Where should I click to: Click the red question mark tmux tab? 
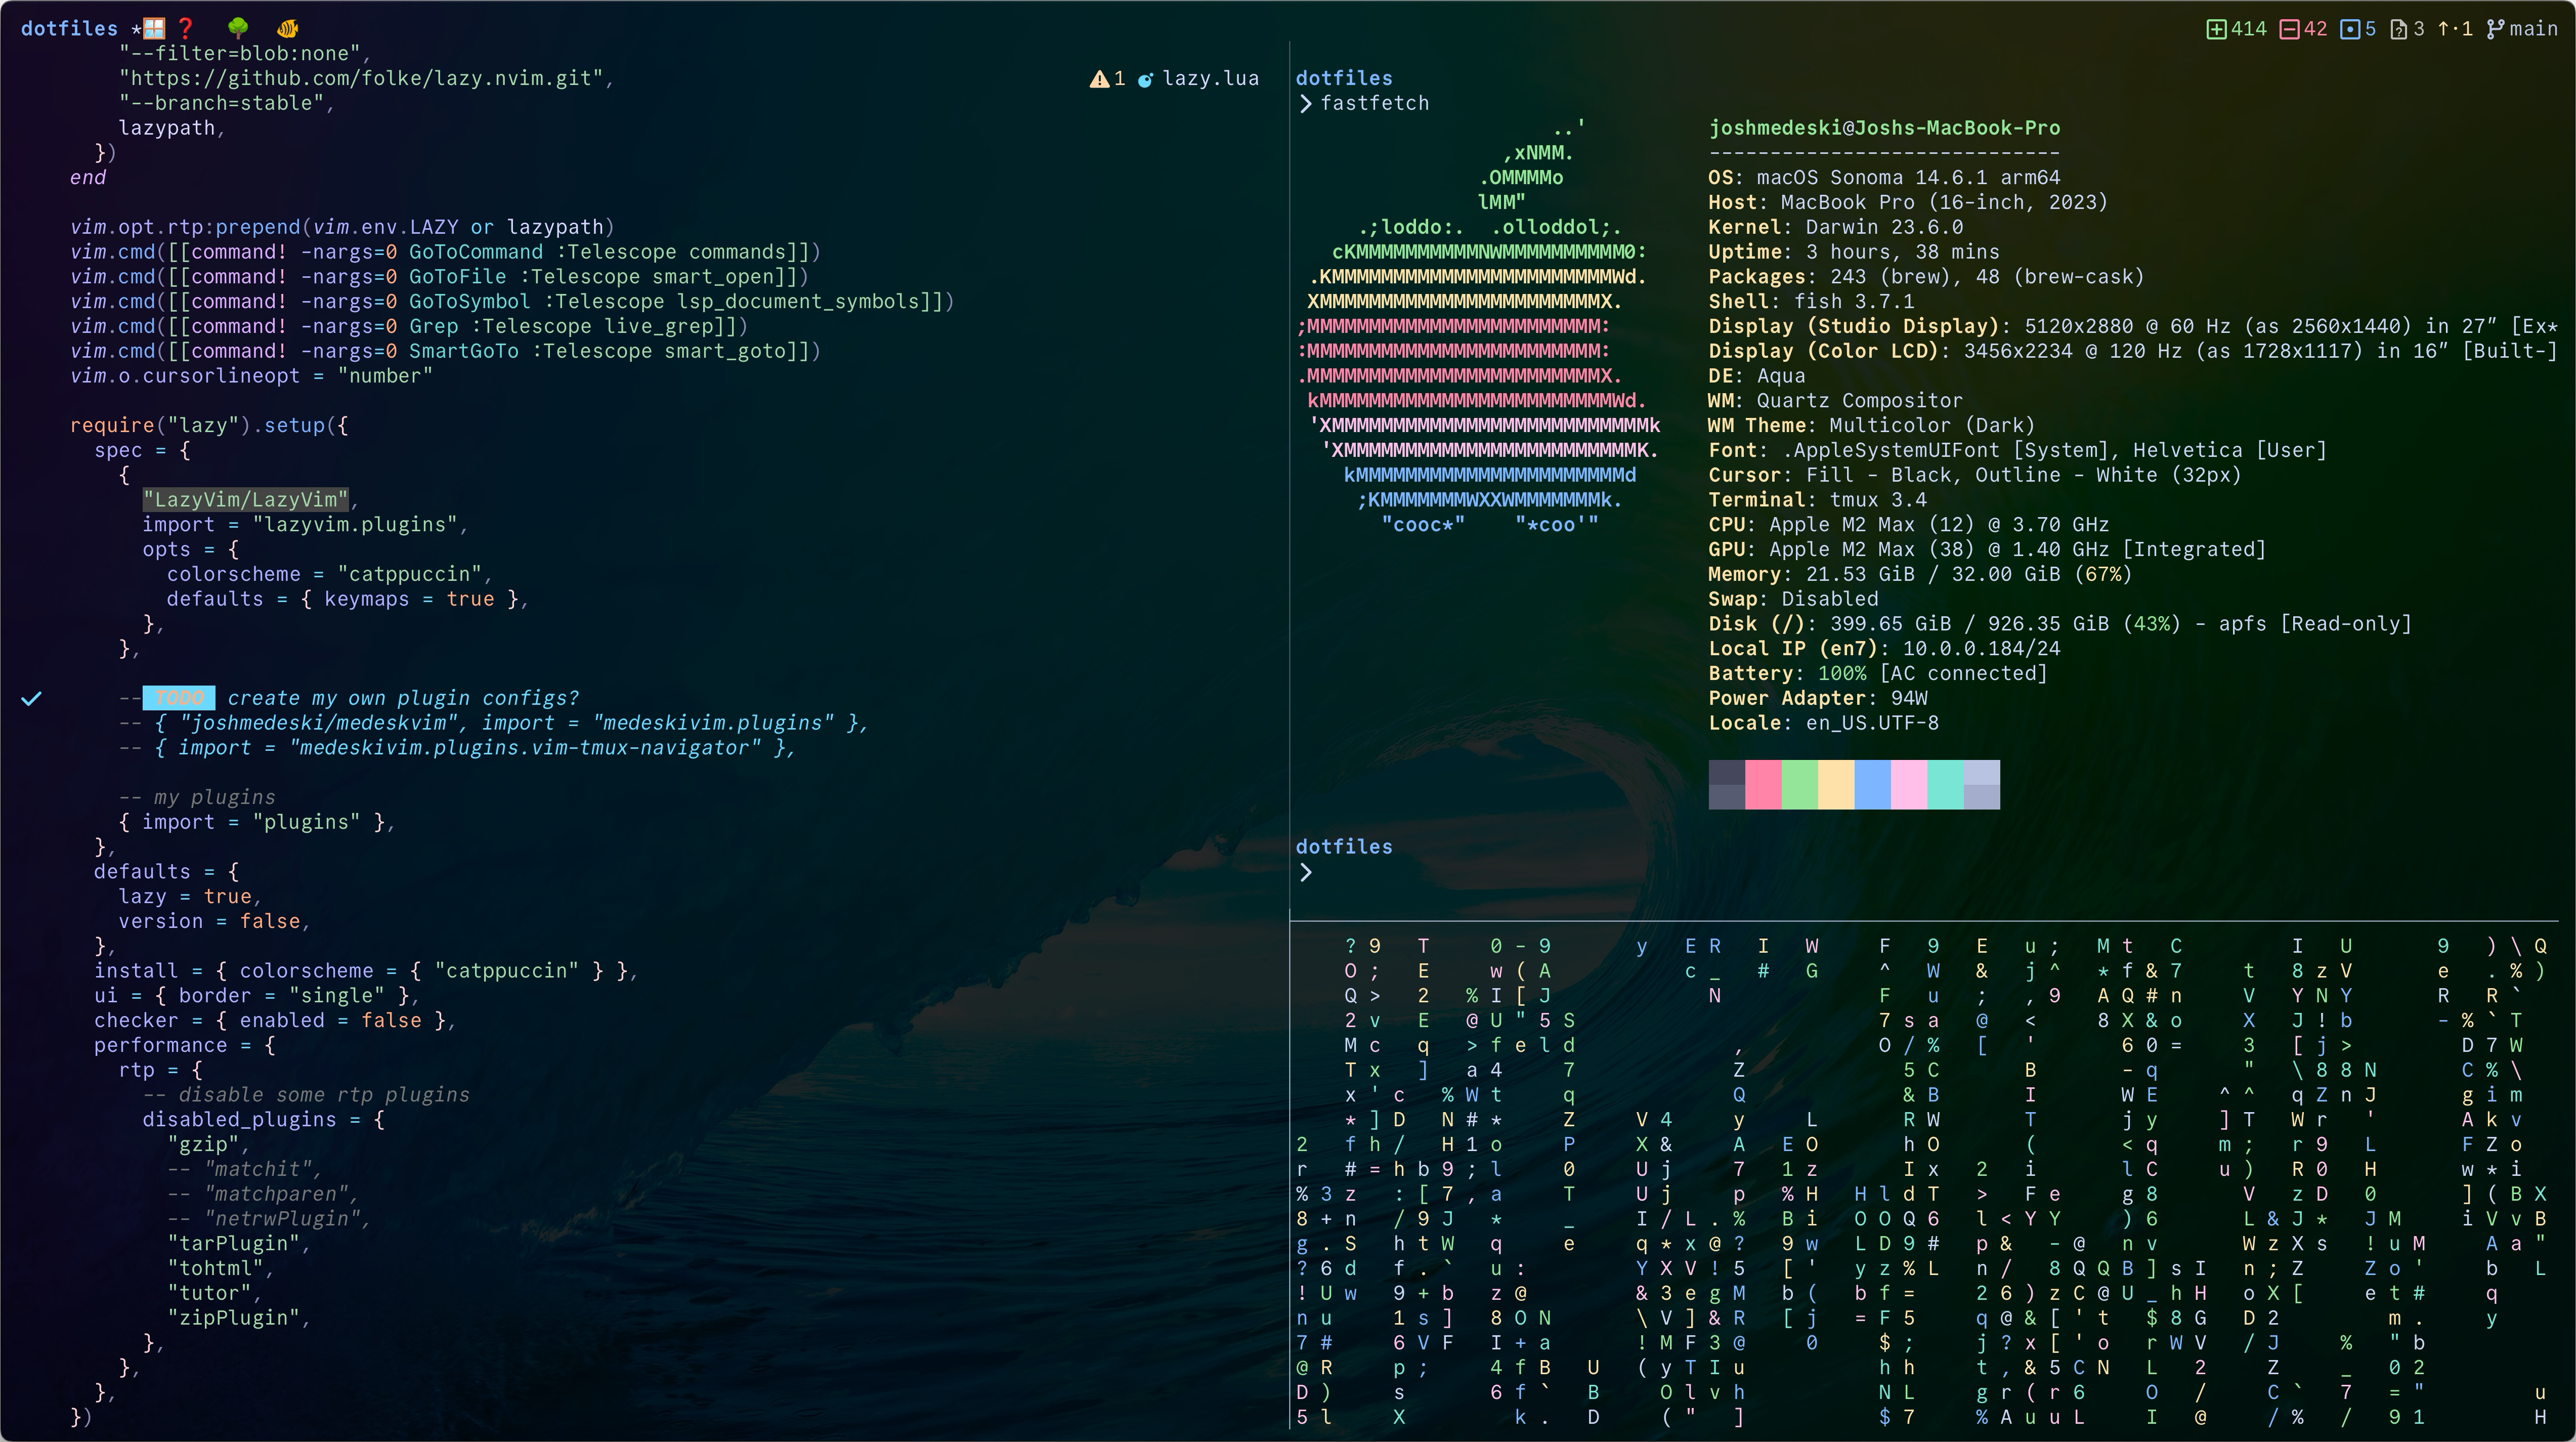point(185,28)
